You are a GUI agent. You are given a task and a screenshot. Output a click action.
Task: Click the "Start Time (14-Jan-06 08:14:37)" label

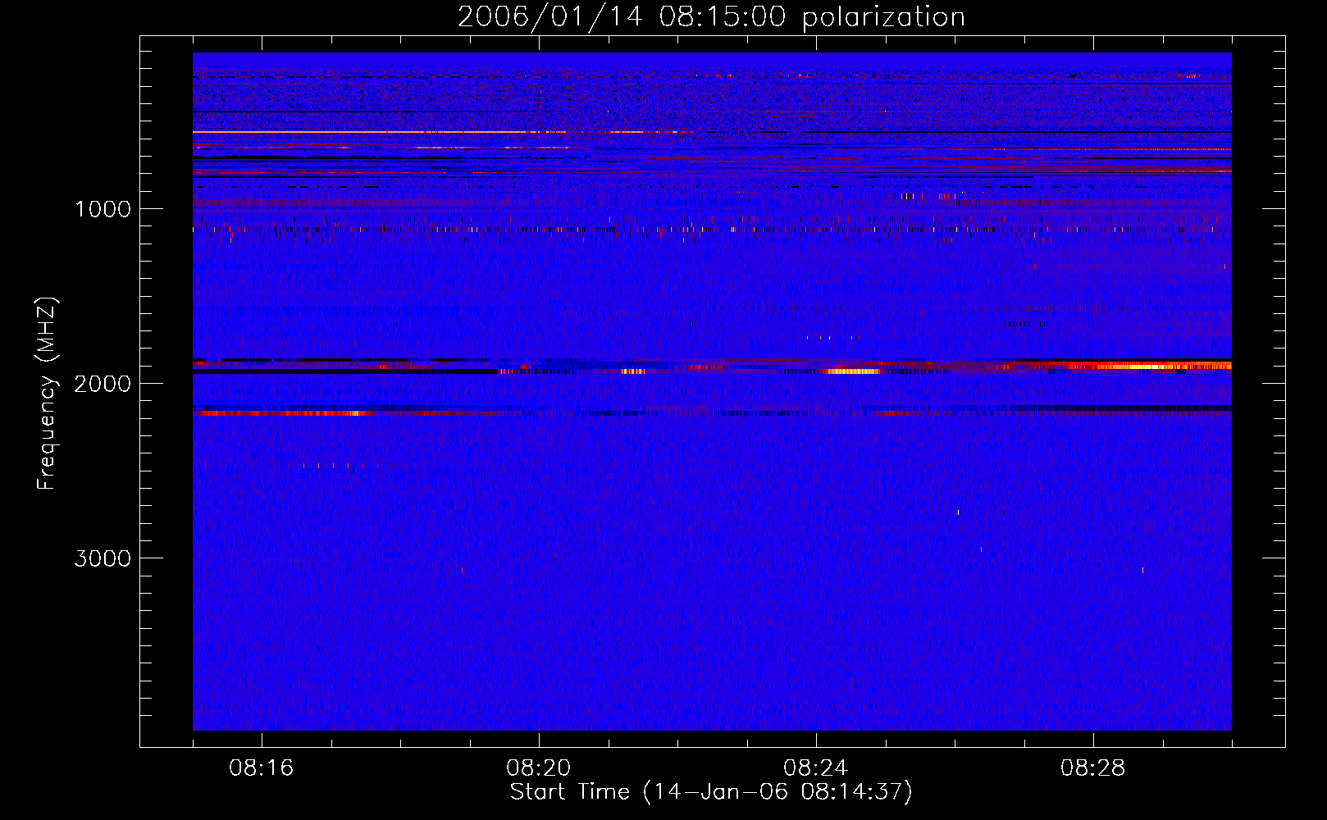click(x=711, y=792)
